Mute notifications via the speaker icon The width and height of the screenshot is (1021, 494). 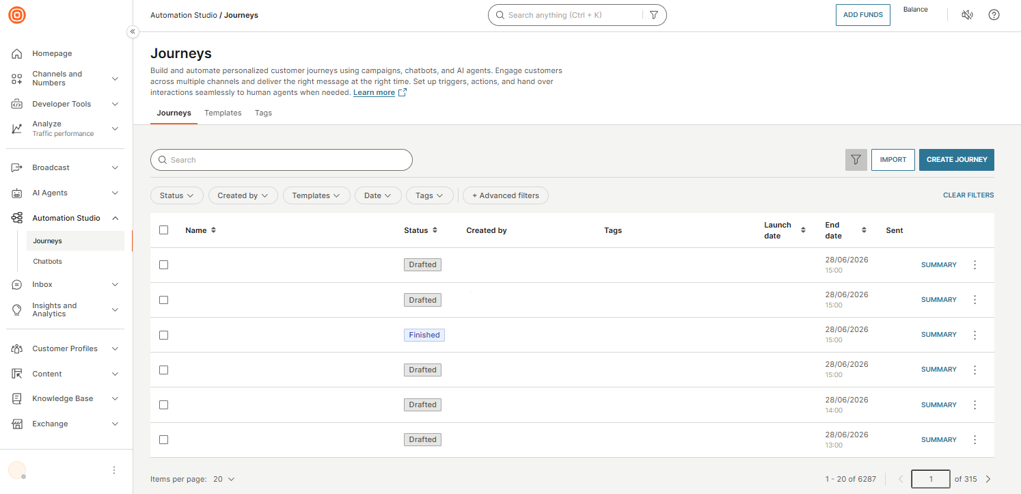click(967, 14)
